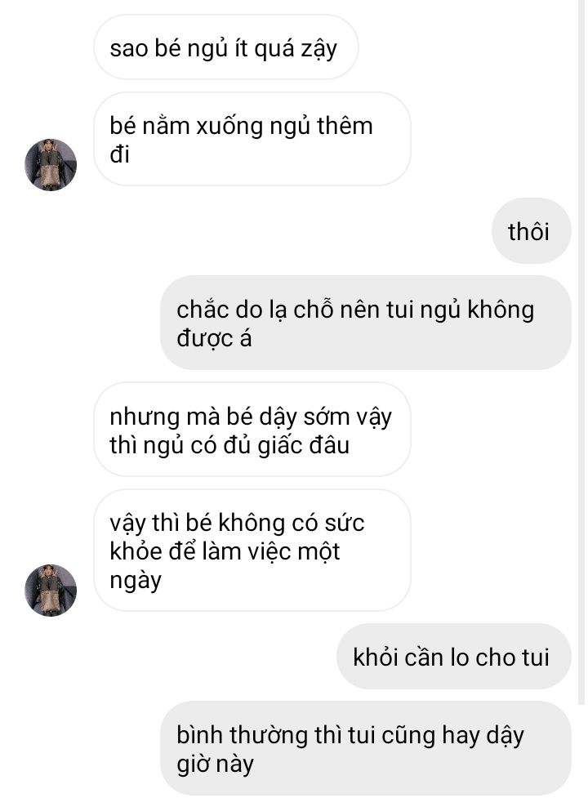Click the word "ngày" in the received bubble
This screenshot has width=588, height=798.
point(136,581)
